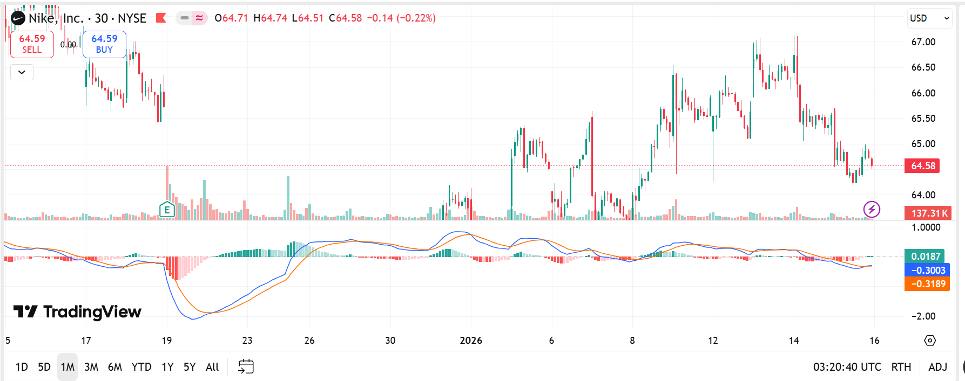Select the 5Y time range

190,367
